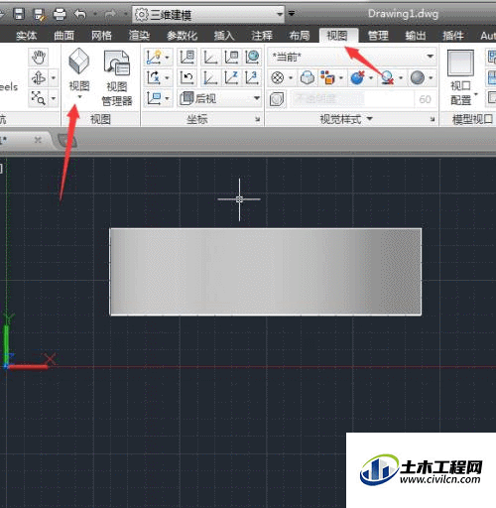The height and width of the screenshot is (508, 496).
Task: Switch to the 注释 ribbon tab
Action: [x=262, y=36]
